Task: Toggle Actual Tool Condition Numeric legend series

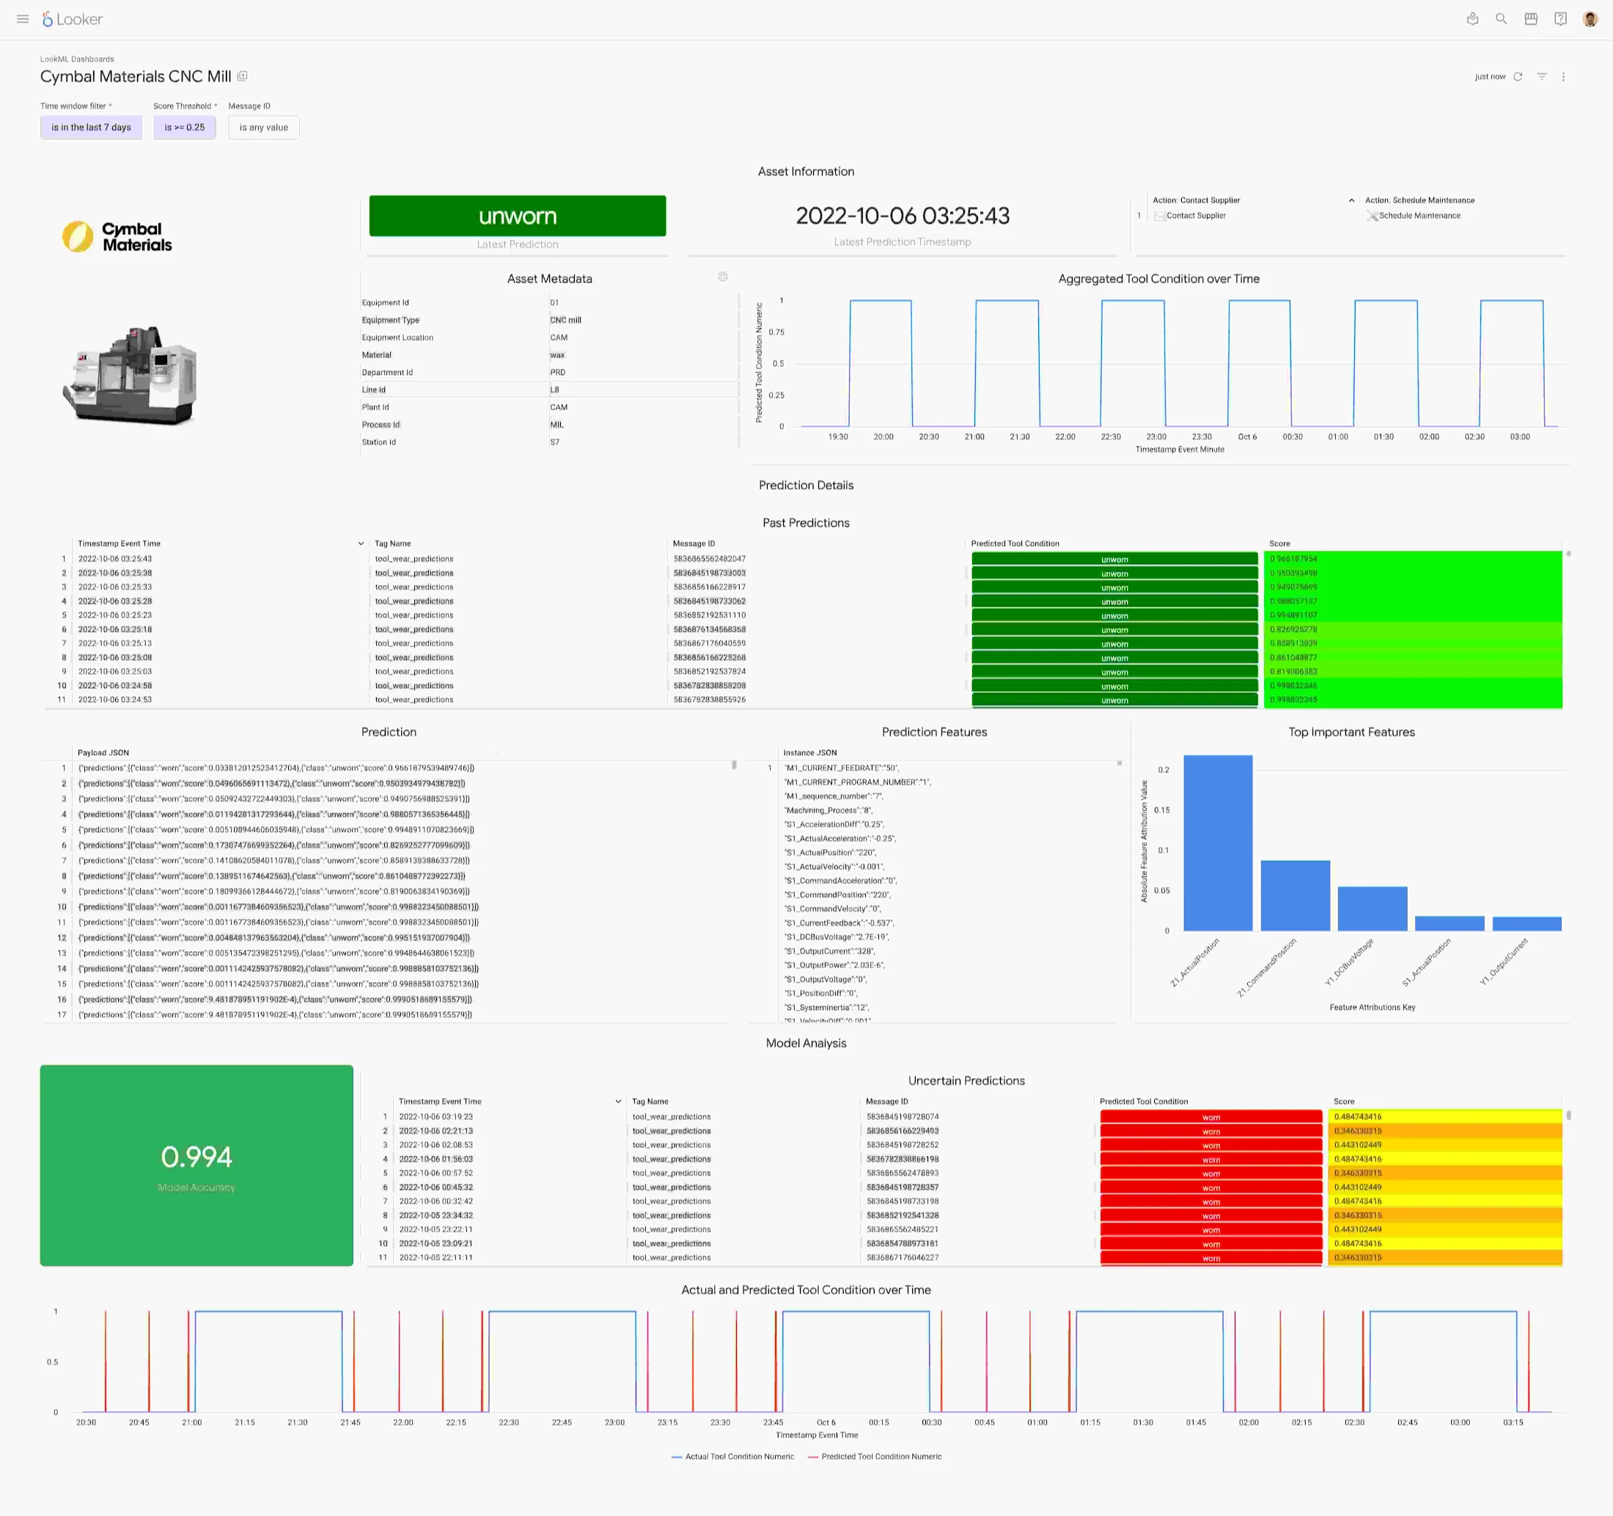Action: pyautogui.click(x=738, y=1457)
